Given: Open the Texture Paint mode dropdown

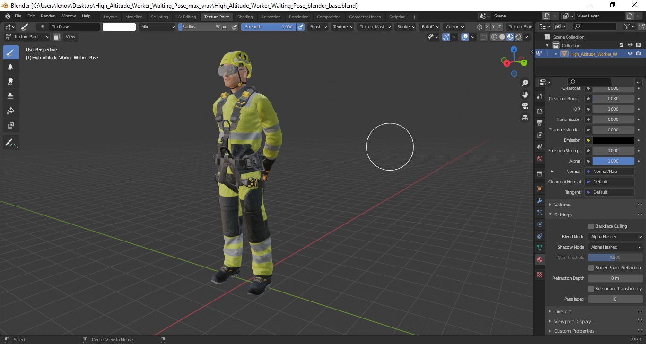Looking at the screenshot, I should (x=27, y=37).
